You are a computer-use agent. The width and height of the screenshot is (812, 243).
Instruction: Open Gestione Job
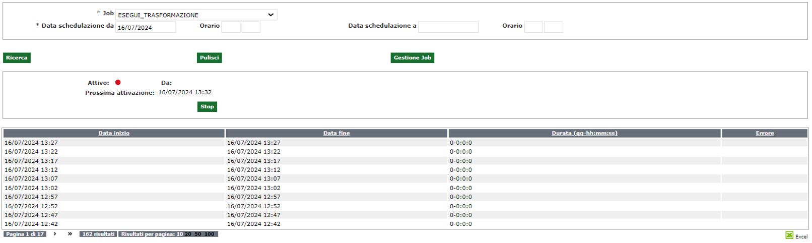[x=412, y=58]
